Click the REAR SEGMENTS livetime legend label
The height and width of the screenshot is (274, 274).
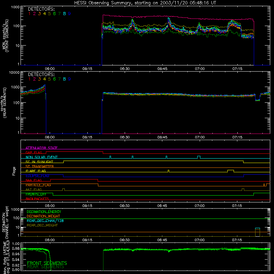coord(46,267)
